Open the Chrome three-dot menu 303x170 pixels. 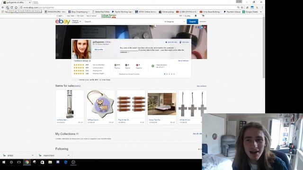pyautogui.click(x=262, y=8)
